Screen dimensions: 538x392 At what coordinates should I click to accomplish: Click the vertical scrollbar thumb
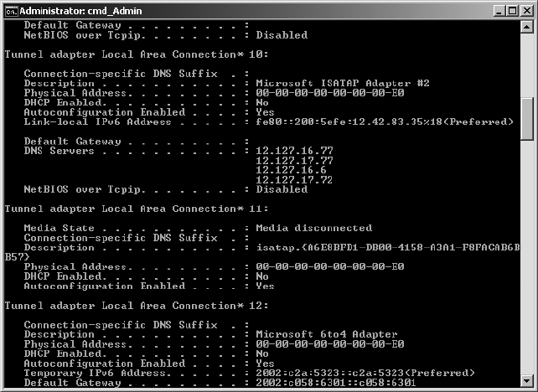(x=526, y=117)
